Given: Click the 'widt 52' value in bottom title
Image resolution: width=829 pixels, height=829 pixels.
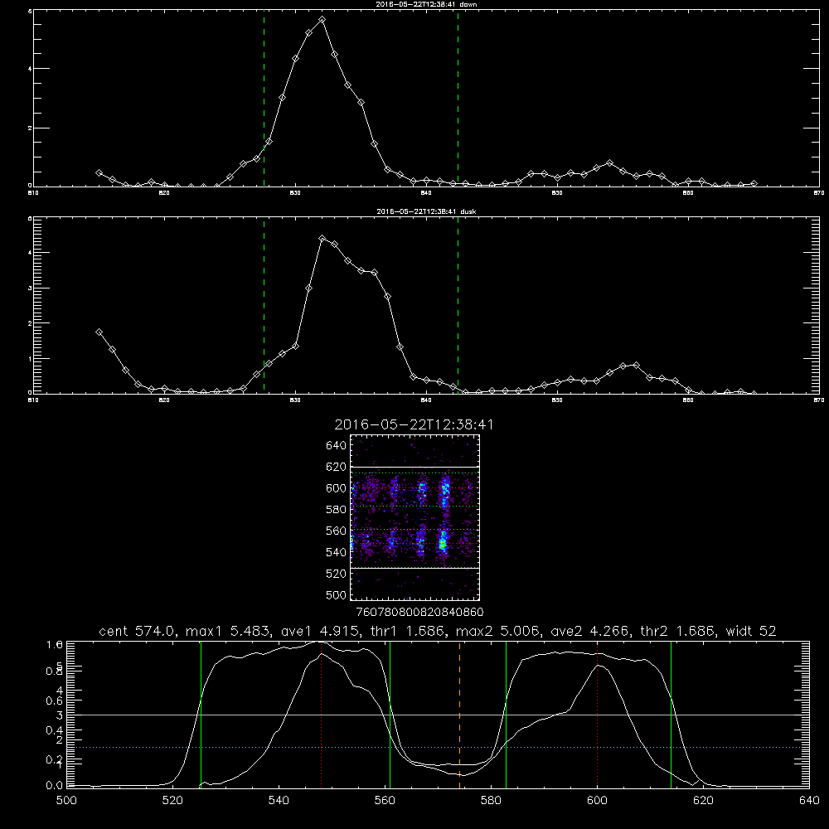Looking at the screenshot, I should coord(751,631).
